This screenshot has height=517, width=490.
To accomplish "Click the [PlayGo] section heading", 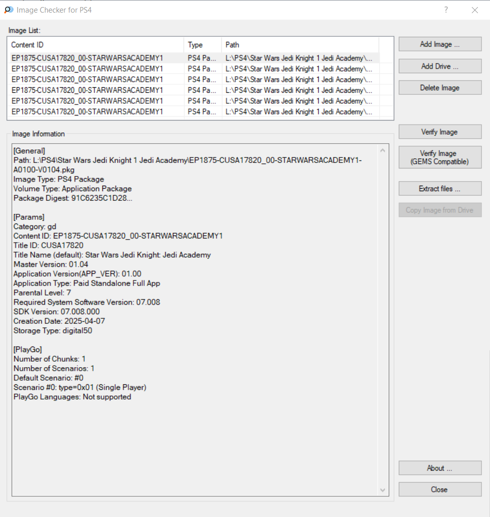I will (28, 350).
